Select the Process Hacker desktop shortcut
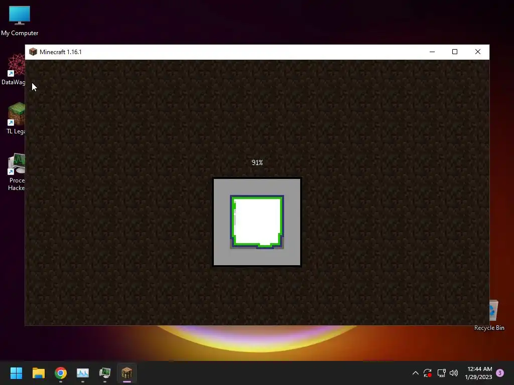This screenshot has width=514, height=385. click(16, 171)
